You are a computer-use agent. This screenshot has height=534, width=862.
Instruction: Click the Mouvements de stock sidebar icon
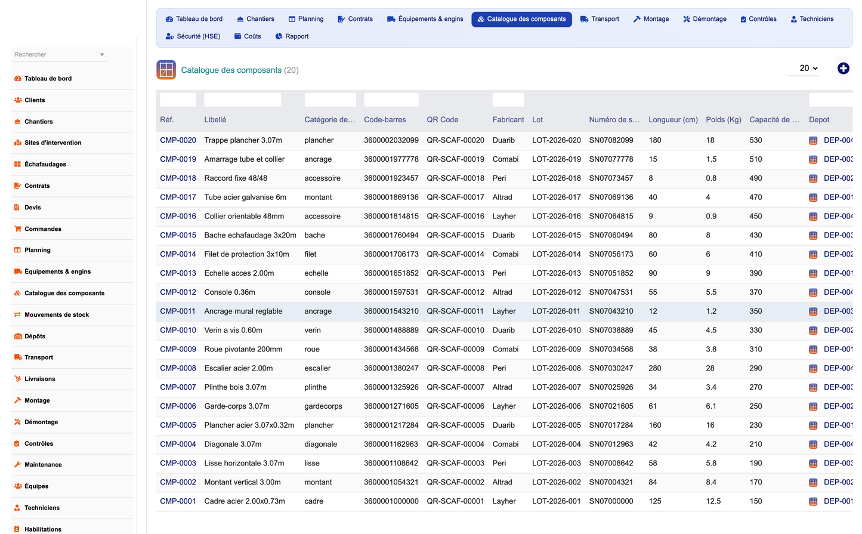[x=18, y=315]
